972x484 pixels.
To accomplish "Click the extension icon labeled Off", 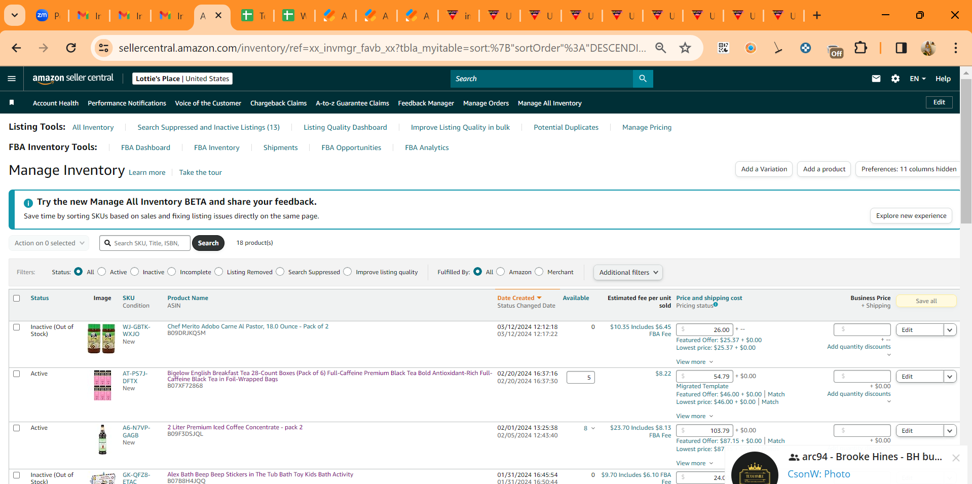I will tap(835, 51).
